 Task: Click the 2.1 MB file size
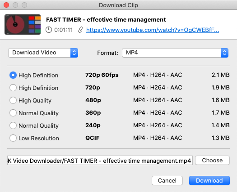pyautogui.click(x=221, y=75)
